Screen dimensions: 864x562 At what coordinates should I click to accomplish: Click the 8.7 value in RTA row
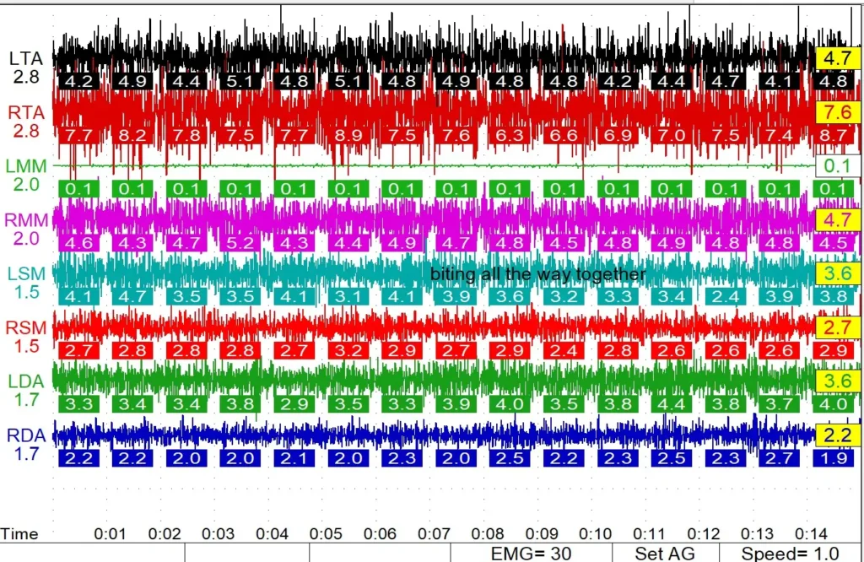[x=834, y=136]
